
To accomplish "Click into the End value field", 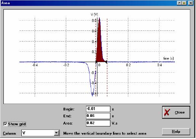I will pyautogui.click(x=98, y=116).
